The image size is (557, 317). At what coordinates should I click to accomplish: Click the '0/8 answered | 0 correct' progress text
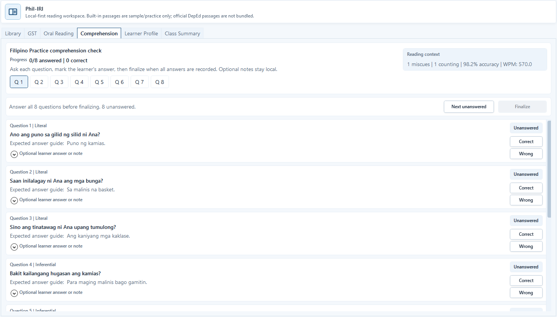[58, 60]
